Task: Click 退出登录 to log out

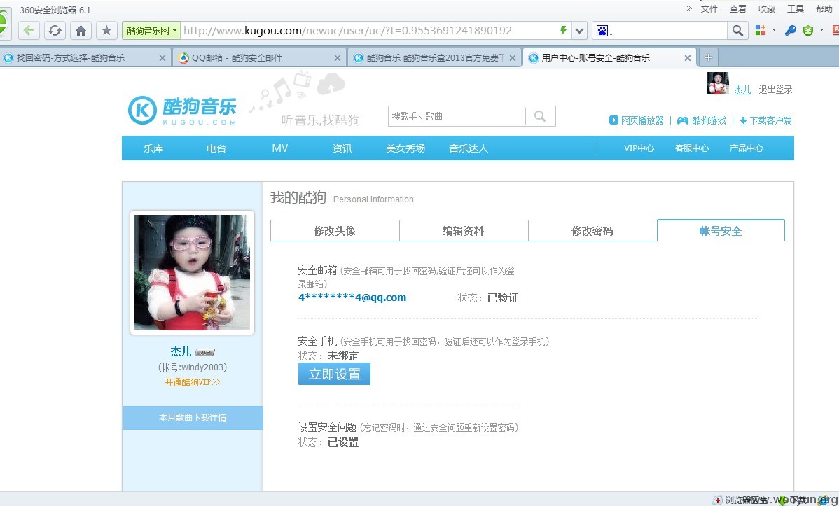Action: pyautogui.click(x=775, y=90)
